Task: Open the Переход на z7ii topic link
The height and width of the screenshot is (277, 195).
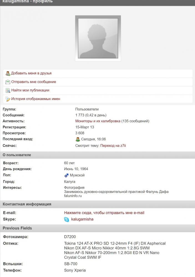Action: [x=113, y=146]
